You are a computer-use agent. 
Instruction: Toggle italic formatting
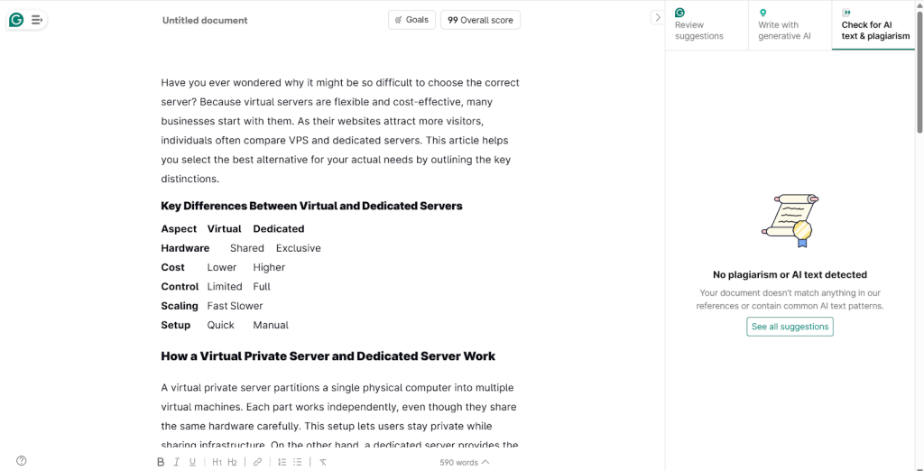tap(177, 462)
